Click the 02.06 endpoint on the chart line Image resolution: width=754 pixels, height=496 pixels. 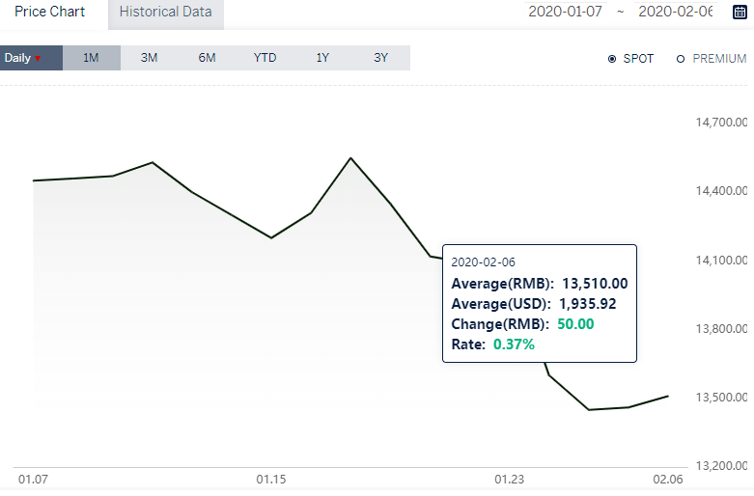(668, 397)
